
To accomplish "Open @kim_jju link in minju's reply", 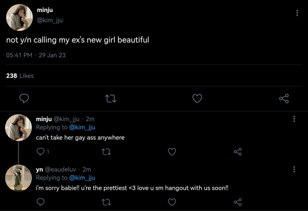I will coord(82,128).
